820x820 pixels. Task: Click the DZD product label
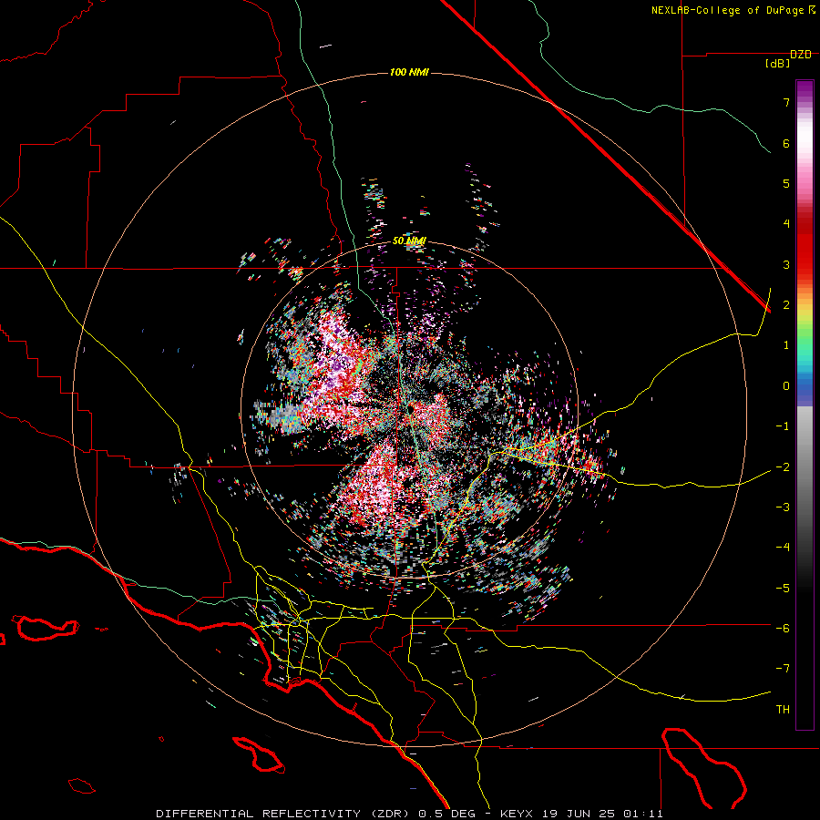[x=801, y=55]
